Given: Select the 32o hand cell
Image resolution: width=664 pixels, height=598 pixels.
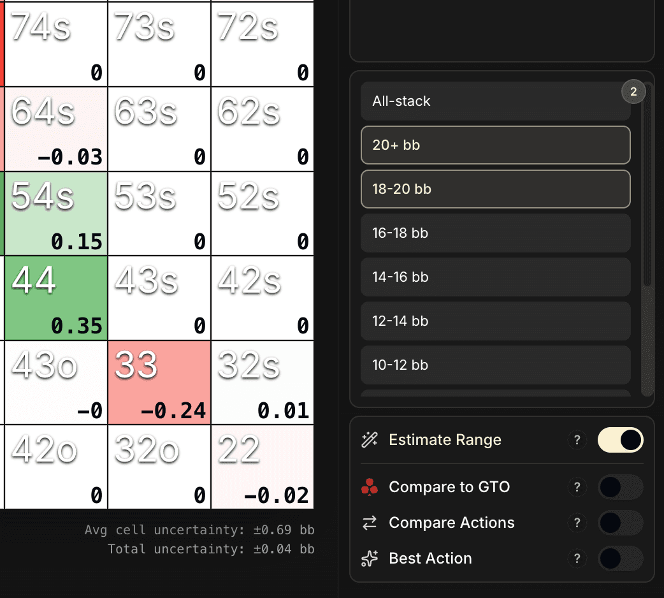Looking at the screenshot, I should click(x=159, y=467).
